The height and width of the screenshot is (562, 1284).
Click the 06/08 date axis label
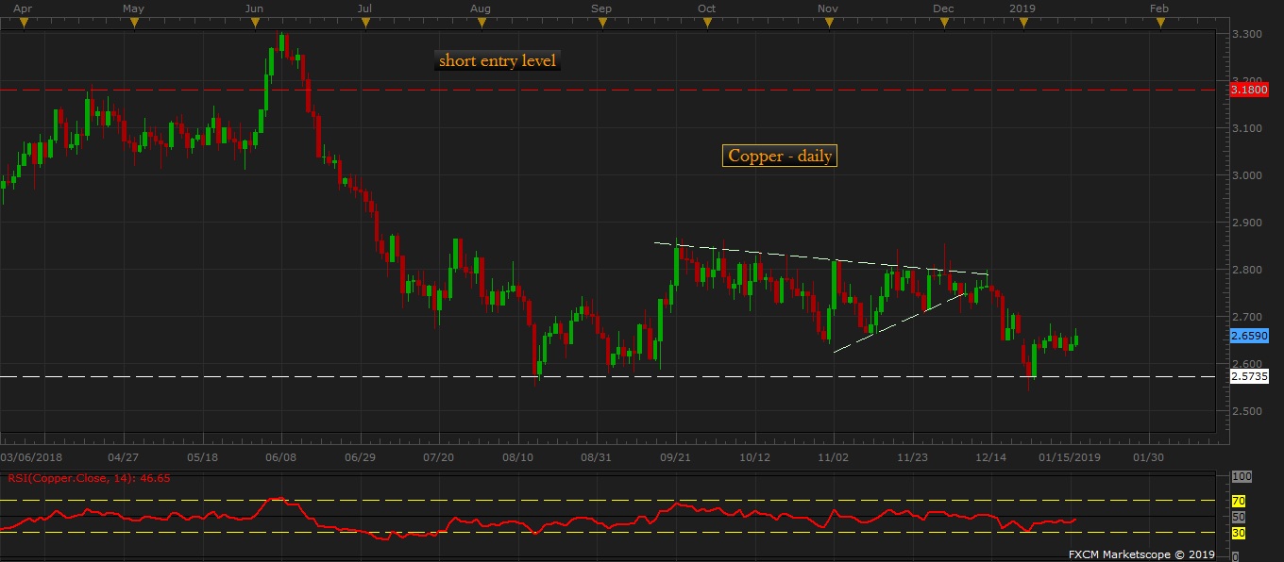coord(282,456)
